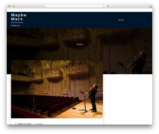The image size is (159, 134).
Task: Follow the Home breadcrumb link on the banner
Action: [x=79, y=44]
